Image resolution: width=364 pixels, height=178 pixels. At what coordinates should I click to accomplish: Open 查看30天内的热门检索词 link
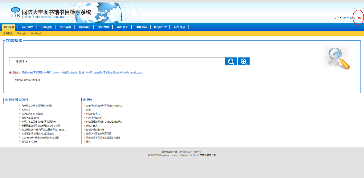pos(27,80)
